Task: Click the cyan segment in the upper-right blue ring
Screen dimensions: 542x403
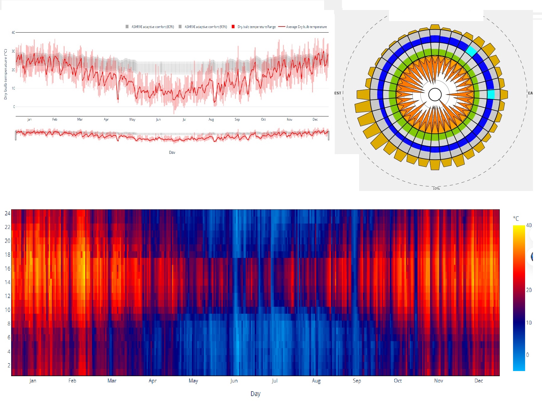Action: click(471, 51)
